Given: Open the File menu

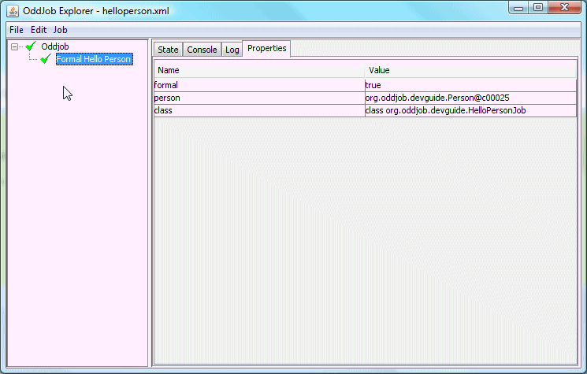Looking at the screenshot, I should click(x=17, y=29).
